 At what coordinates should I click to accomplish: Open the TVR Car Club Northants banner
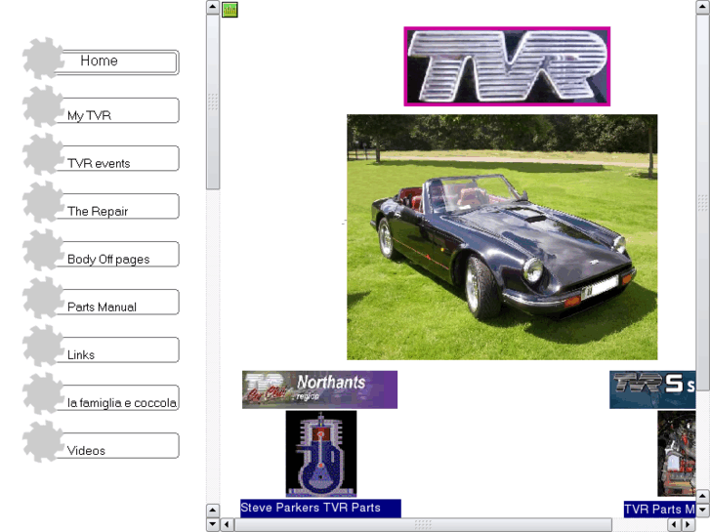[x=319, y=389]
